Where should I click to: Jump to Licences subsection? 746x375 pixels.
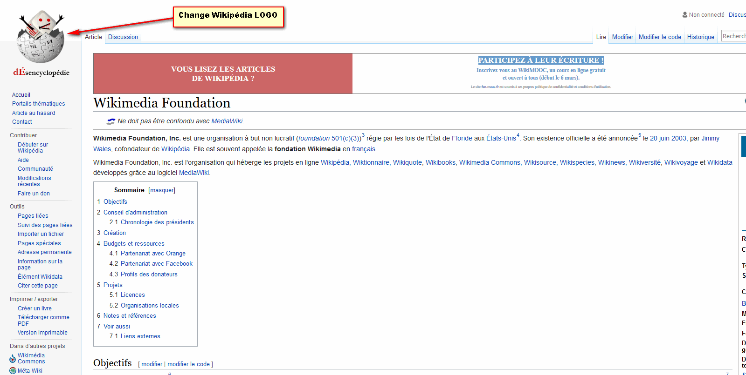click(133, 295)
